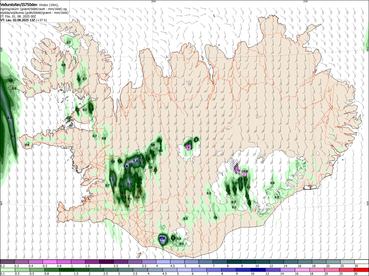Click the 'IT: Fös. 01. 08. 2025 00Z' line

18,16
